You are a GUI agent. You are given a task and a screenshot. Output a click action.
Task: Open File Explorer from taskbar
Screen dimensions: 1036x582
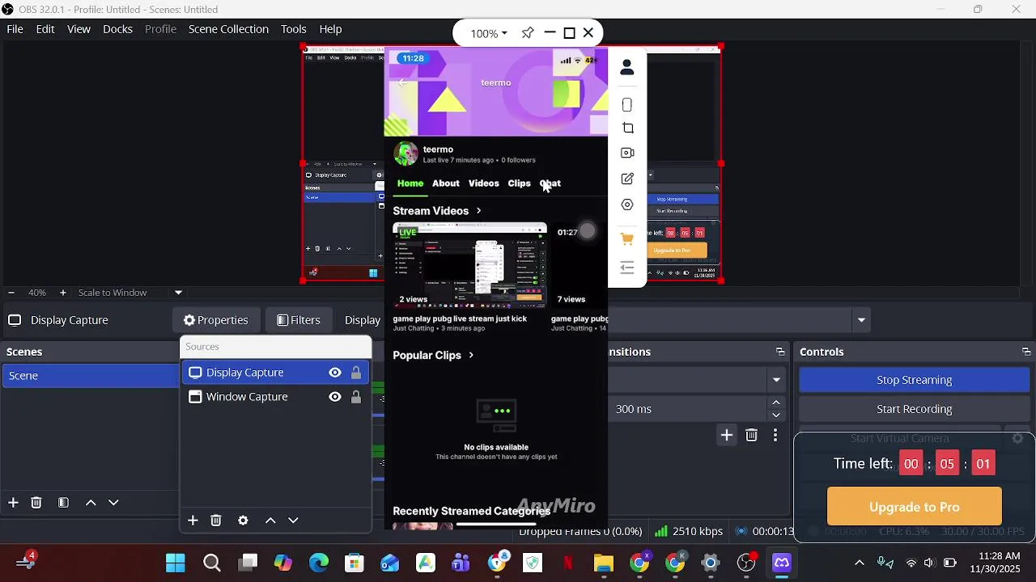point(604,563)
